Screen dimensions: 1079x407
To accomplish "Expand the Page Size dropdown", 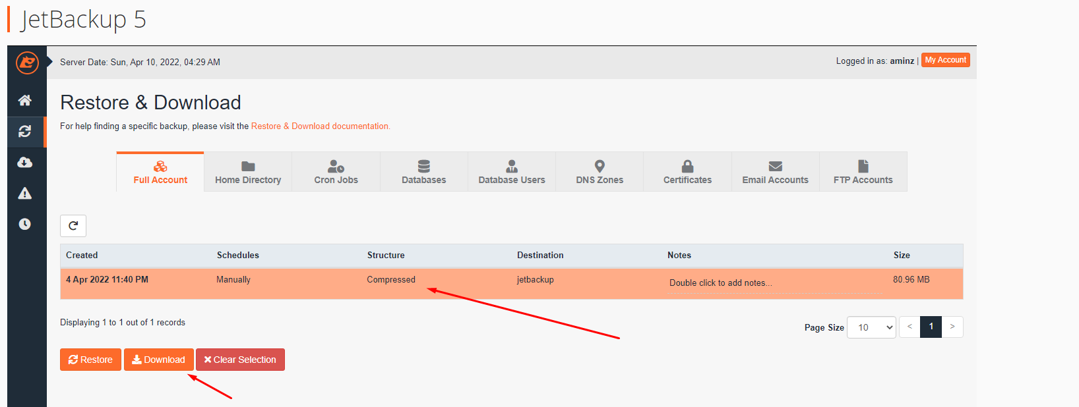I will pos(871,327).
